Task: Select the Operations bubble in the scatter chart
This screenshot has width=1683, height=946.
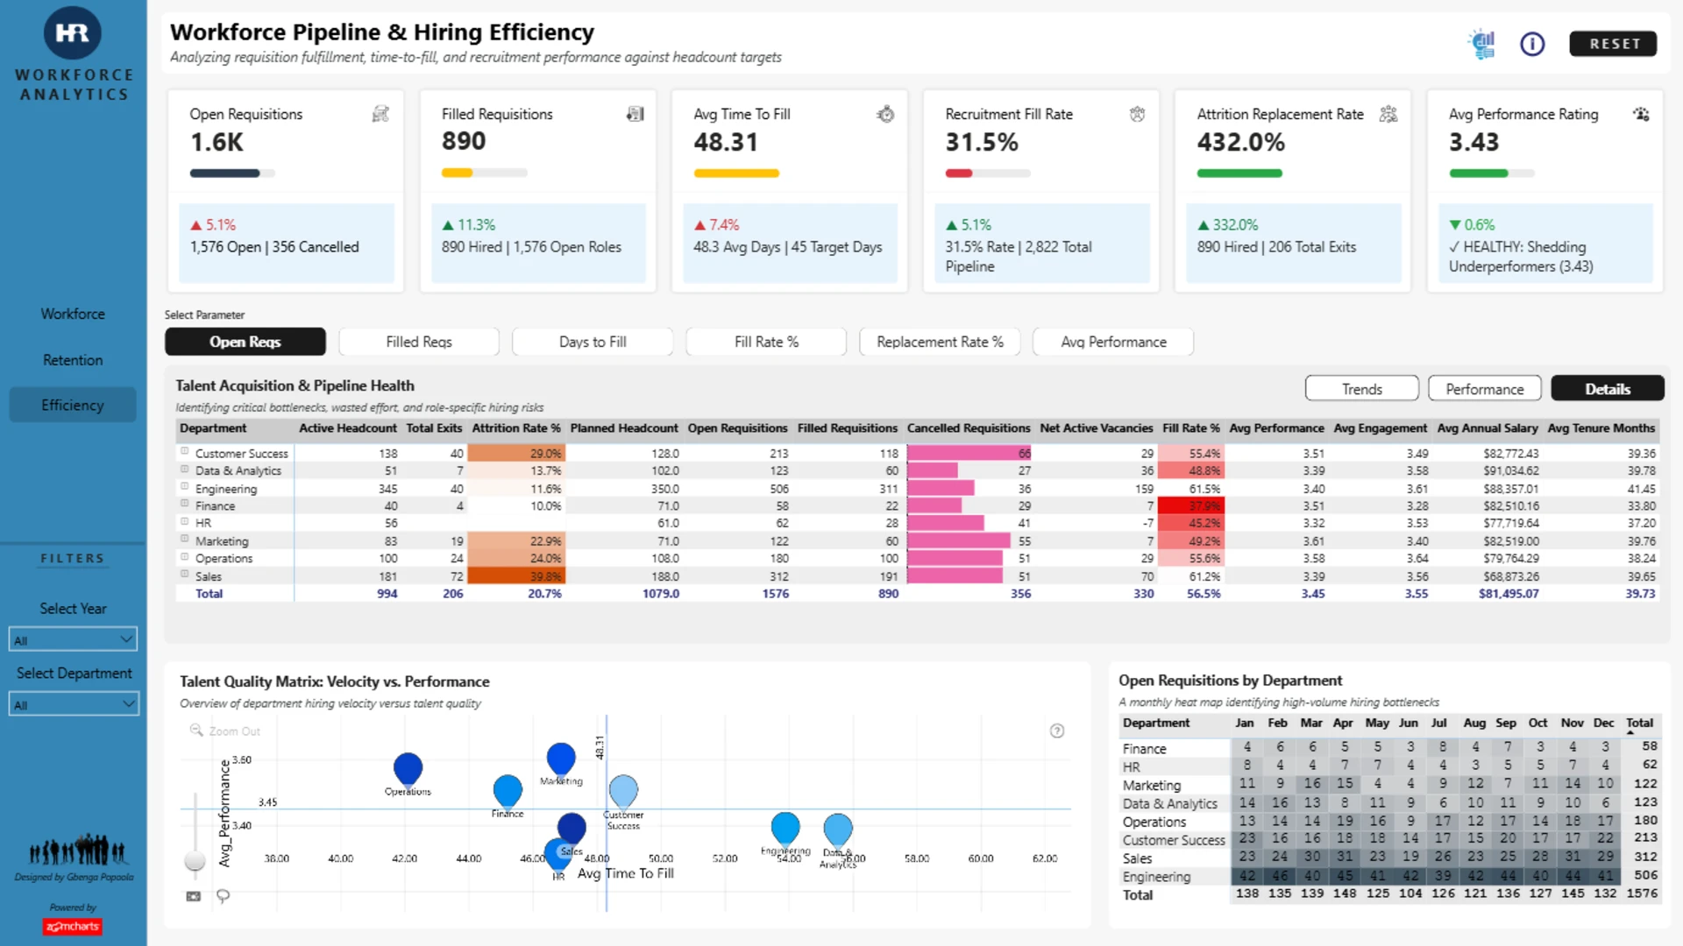Action: pos(408,769)
